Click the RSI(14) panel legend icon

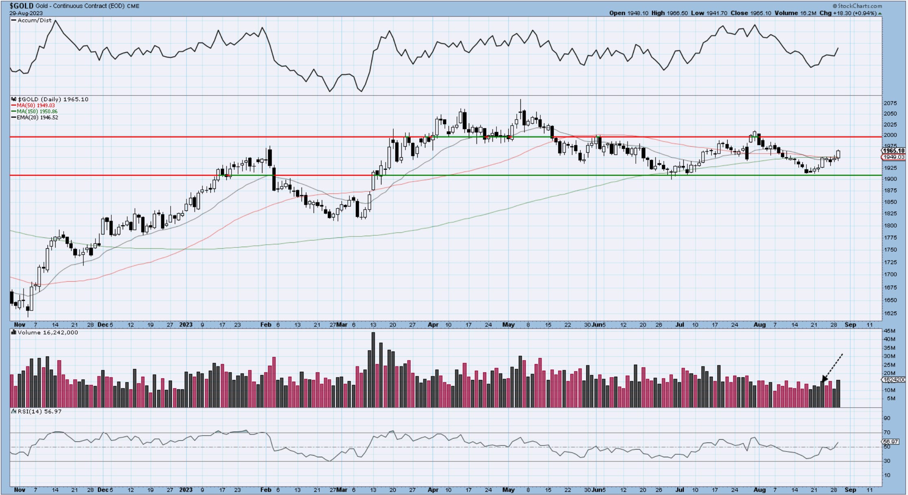click(14, 411)
